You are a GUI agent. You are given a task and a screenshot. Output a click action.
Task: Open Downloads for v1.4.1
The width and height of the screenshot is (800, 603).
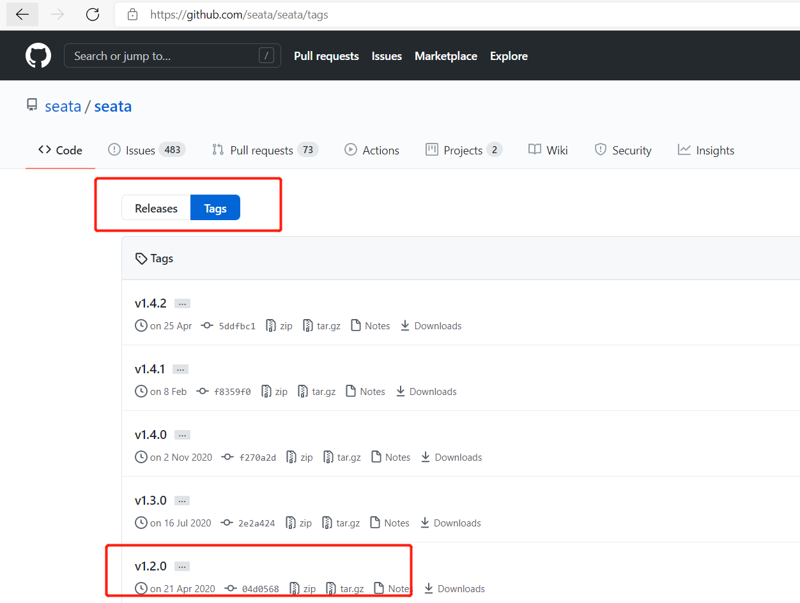pyautogui.click(x=426, y=391)
